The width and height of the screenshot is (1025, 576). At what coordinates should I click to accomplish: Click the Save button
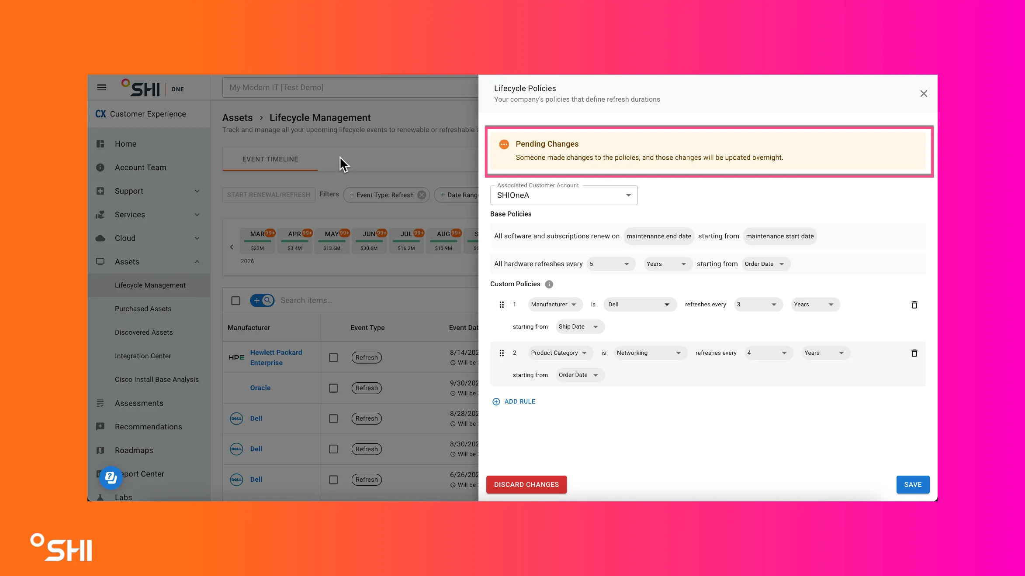pyautogui.click(x=913, y=485)
